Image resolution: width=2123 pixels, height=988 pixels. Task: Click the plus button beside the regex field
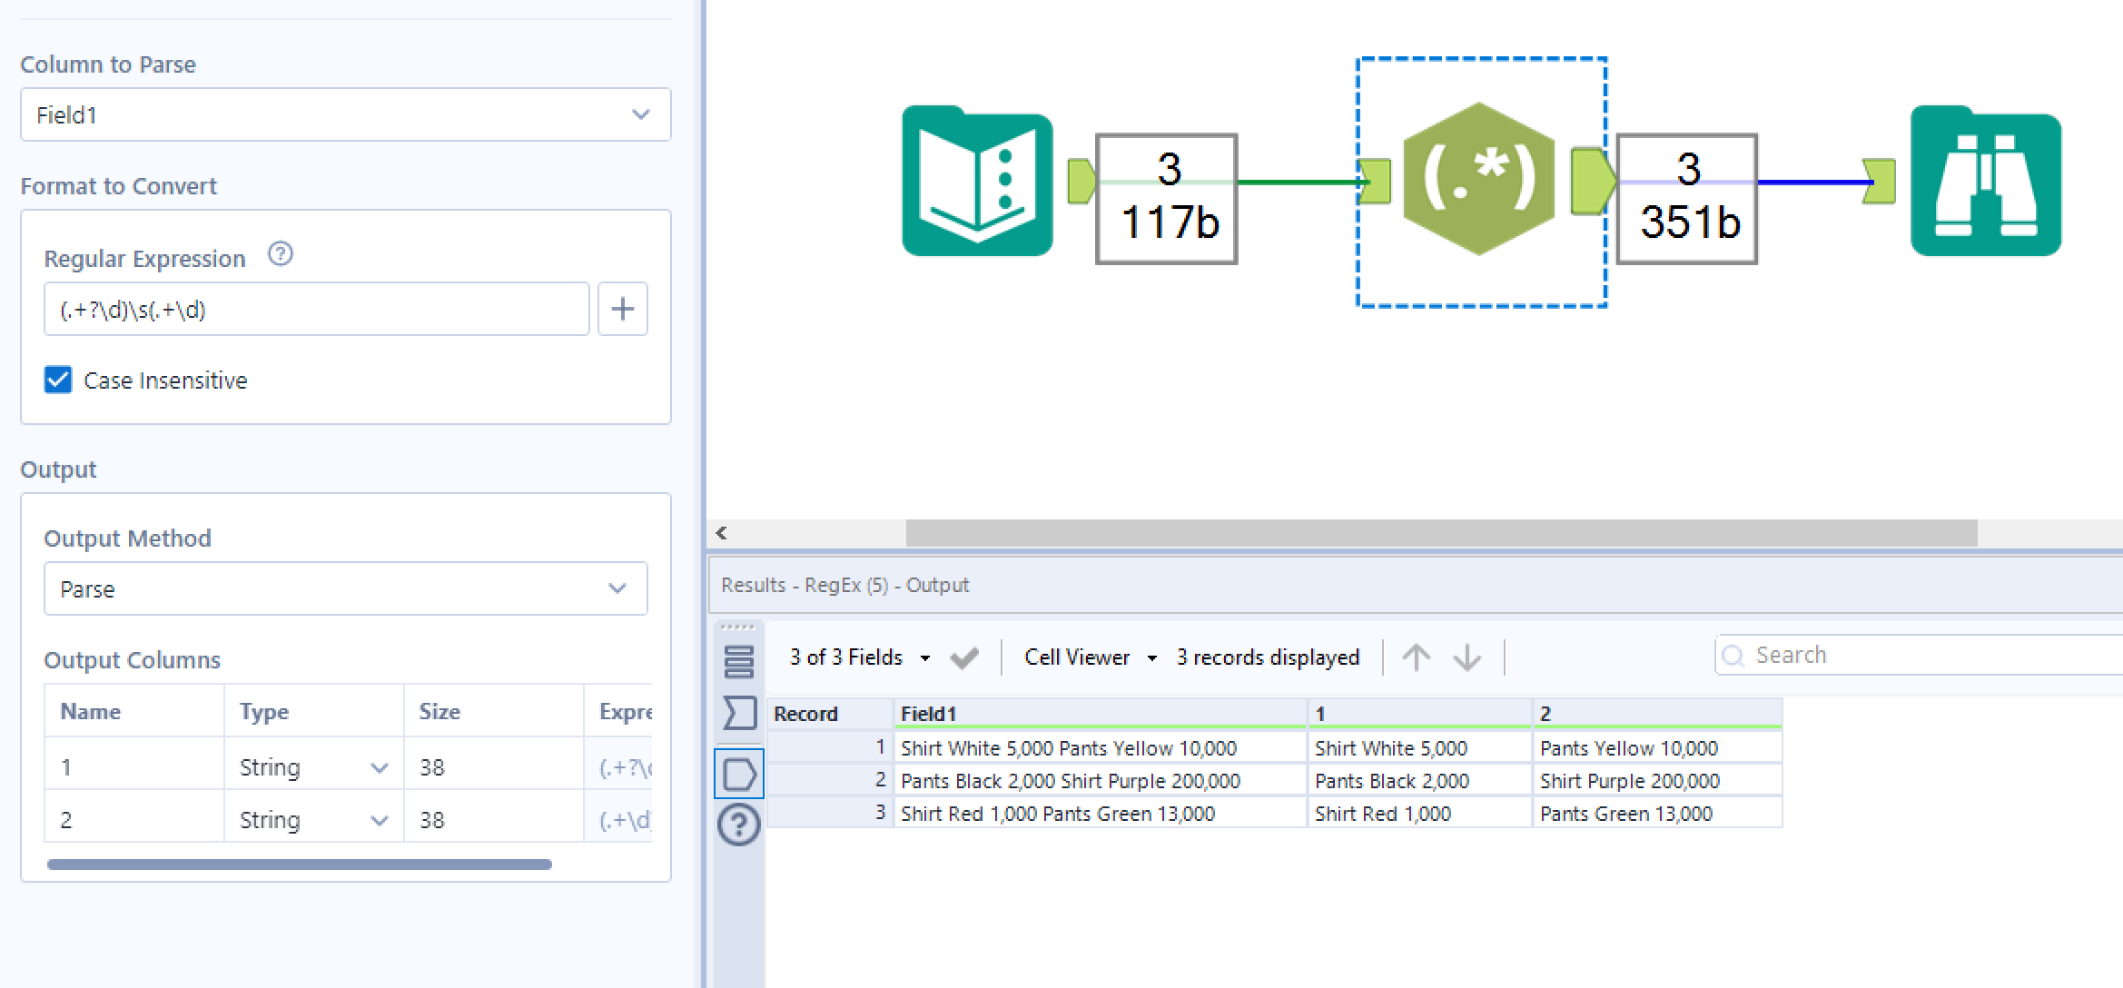coord(622,309)
